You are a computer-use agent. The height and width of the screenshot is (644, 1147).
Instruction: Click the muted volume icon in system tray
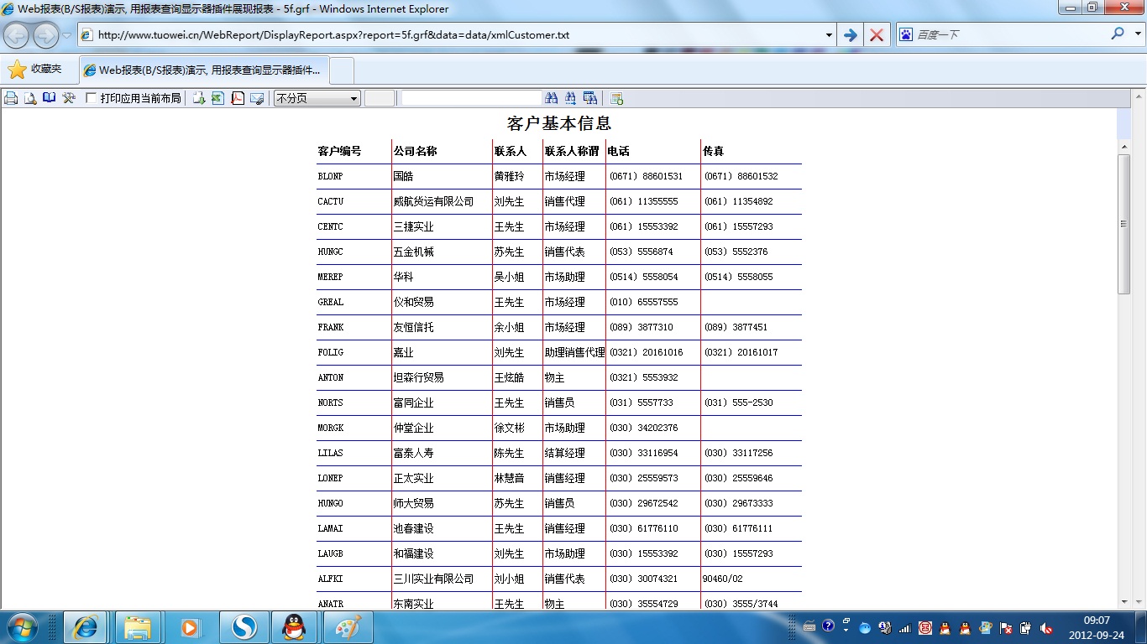(x=1046, y=627)
